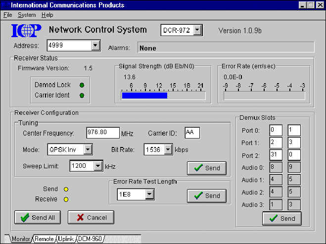Click Audio 1 first slot field

tap(276, 180)
